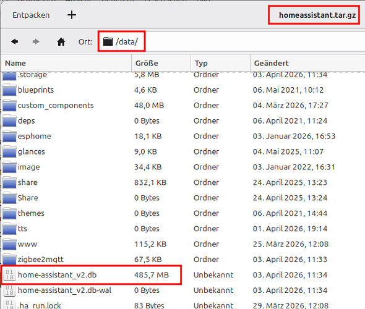Select the zigbee2mqtt name text

tap(41, 260)
